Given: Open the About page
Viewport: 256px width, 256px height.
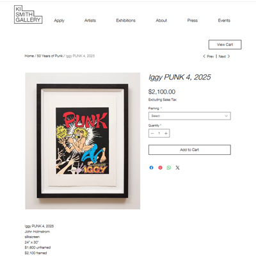Looking at the screenshot, I should point(161,20).
